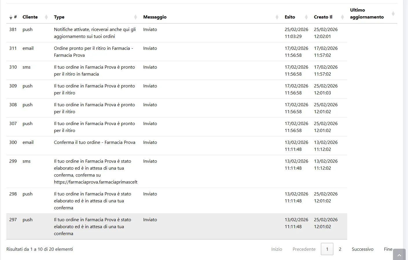The height and width of the screenshot is (260, 408).
Task: Click the Ultimo aggiornamento column header
Action: 367,14
